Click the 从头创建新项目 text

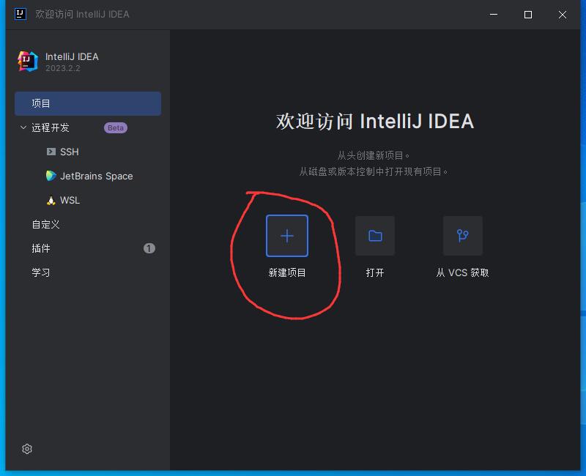click(x=374, y=155)
